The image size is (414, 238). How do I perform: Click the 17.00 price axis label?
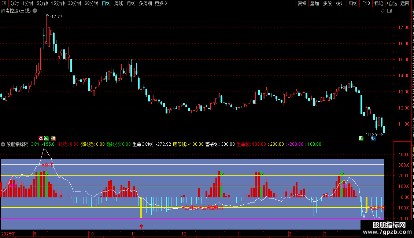[404, 27]
